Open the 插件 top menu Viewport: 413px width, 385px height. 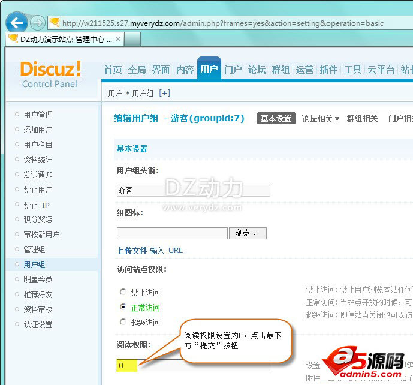[328, 70]
